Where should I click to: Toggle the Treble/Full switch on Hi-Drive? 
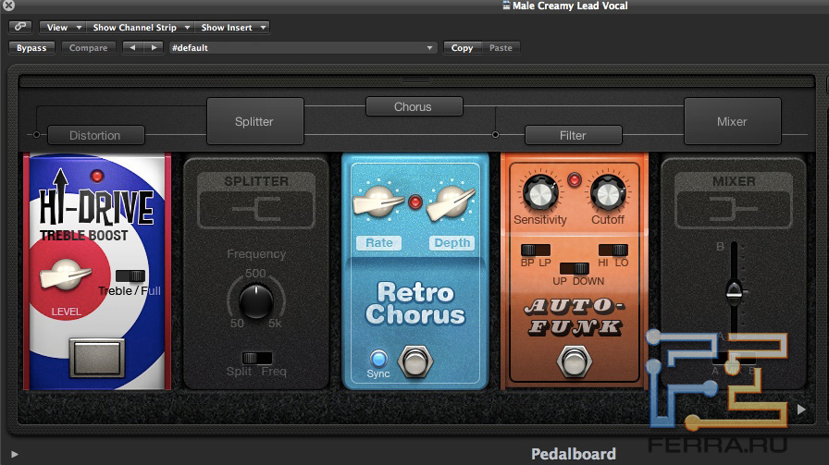pos(130,275)
